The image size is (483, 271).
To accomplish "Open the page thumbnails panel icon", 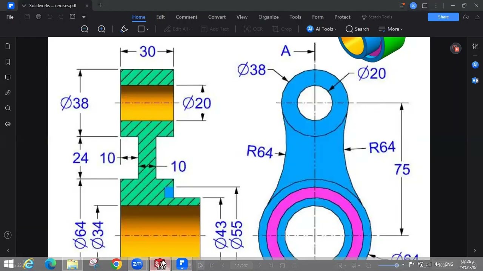I will 8,46.
